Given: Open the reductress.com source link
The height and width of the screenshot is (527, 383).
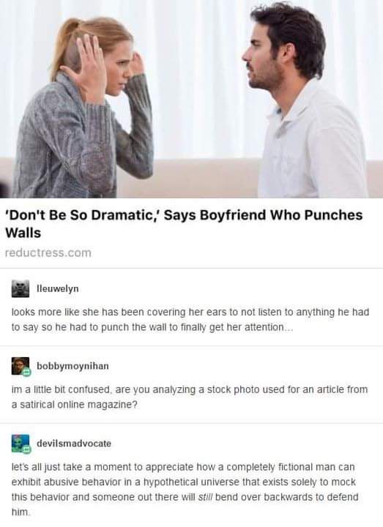Looking at the screenshot, I should pyautogui.click(x=48, y=253).
